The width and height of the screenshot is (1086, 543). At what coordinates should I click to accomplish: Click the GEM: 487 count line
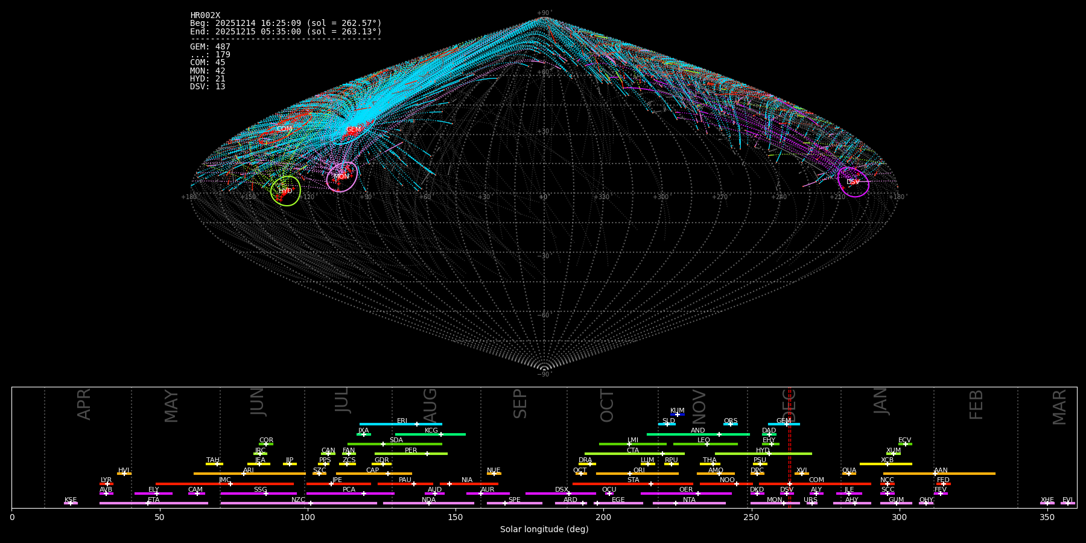pos(210,47)
